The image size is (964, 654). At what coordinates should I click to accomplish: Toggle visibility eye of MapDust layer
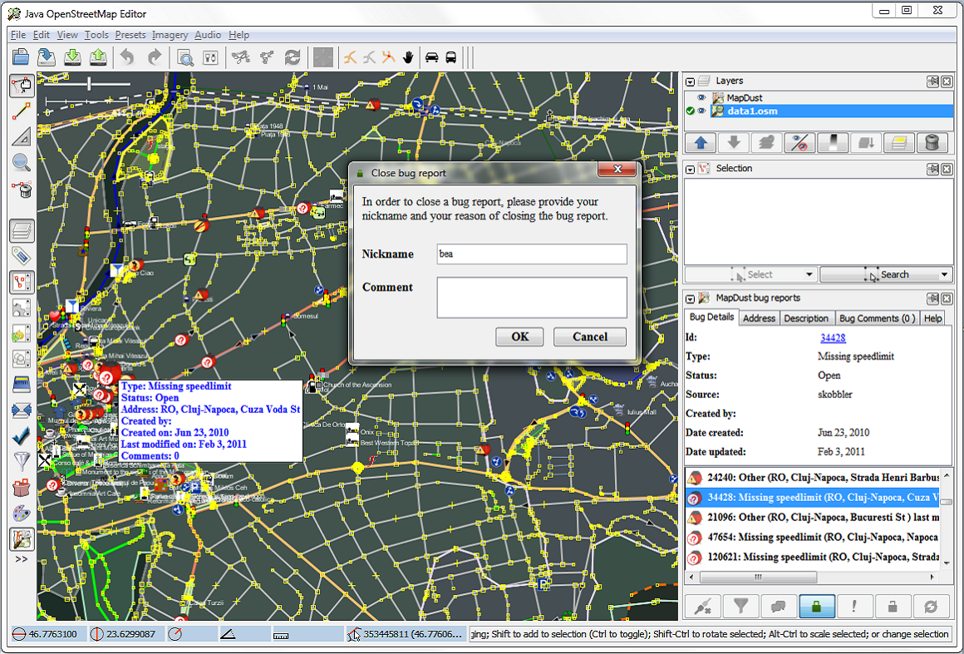click(x=701, y=98)
